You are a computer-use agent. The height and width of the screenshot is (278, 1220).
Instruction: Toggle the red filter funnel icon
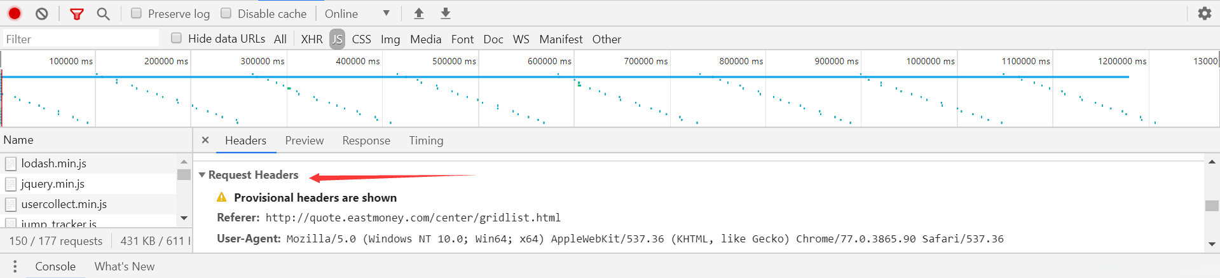[76, 13]
